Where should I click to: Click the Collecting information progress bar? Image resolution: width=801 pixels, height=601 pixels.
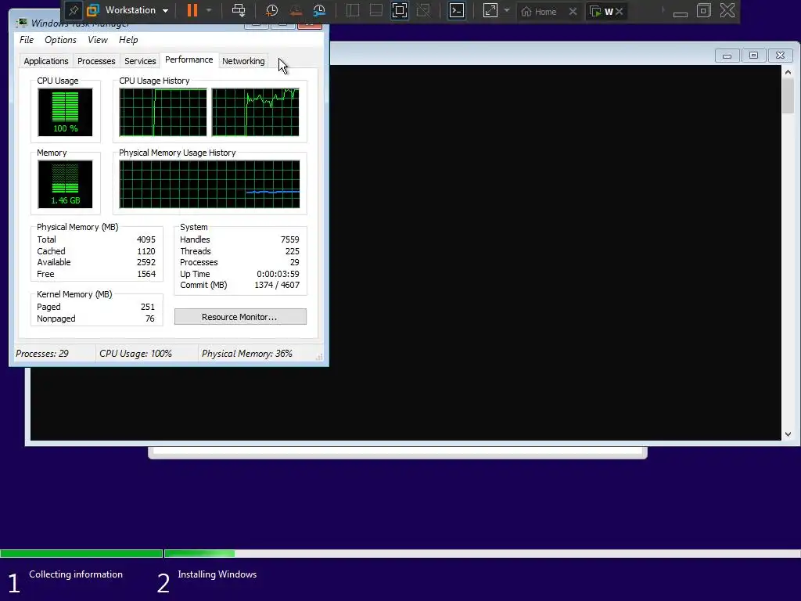click(81, 553)
